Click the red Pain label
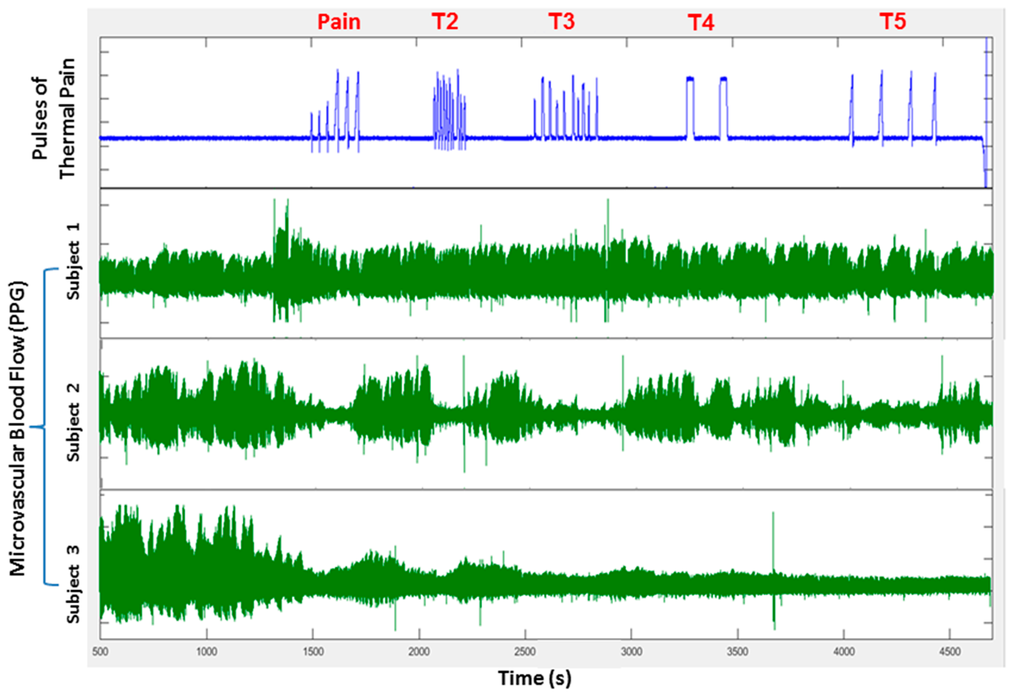The height and width of the screenshot is (696, 1012). pyautogui.click(x=339, y=22)
